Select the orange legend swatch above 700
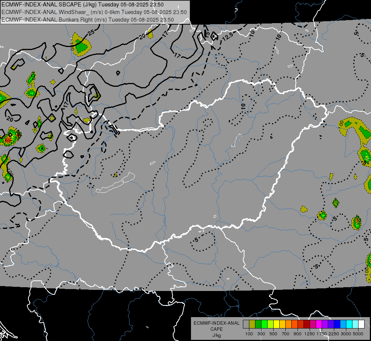Viewport: 371px width, 341px height. [289, 324]
